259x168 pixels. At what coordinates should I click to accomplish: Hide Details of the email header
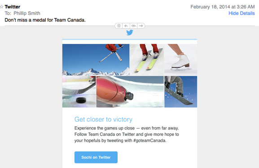pos(241,13)
